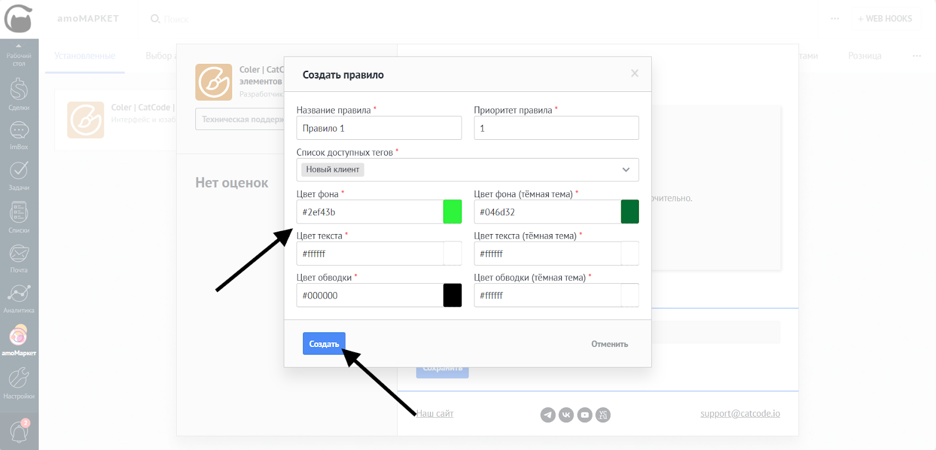Open the black Цвет обводки swatch
Image resolution: width=936 pixels, height=450 pixels.
tap(452, 296)
